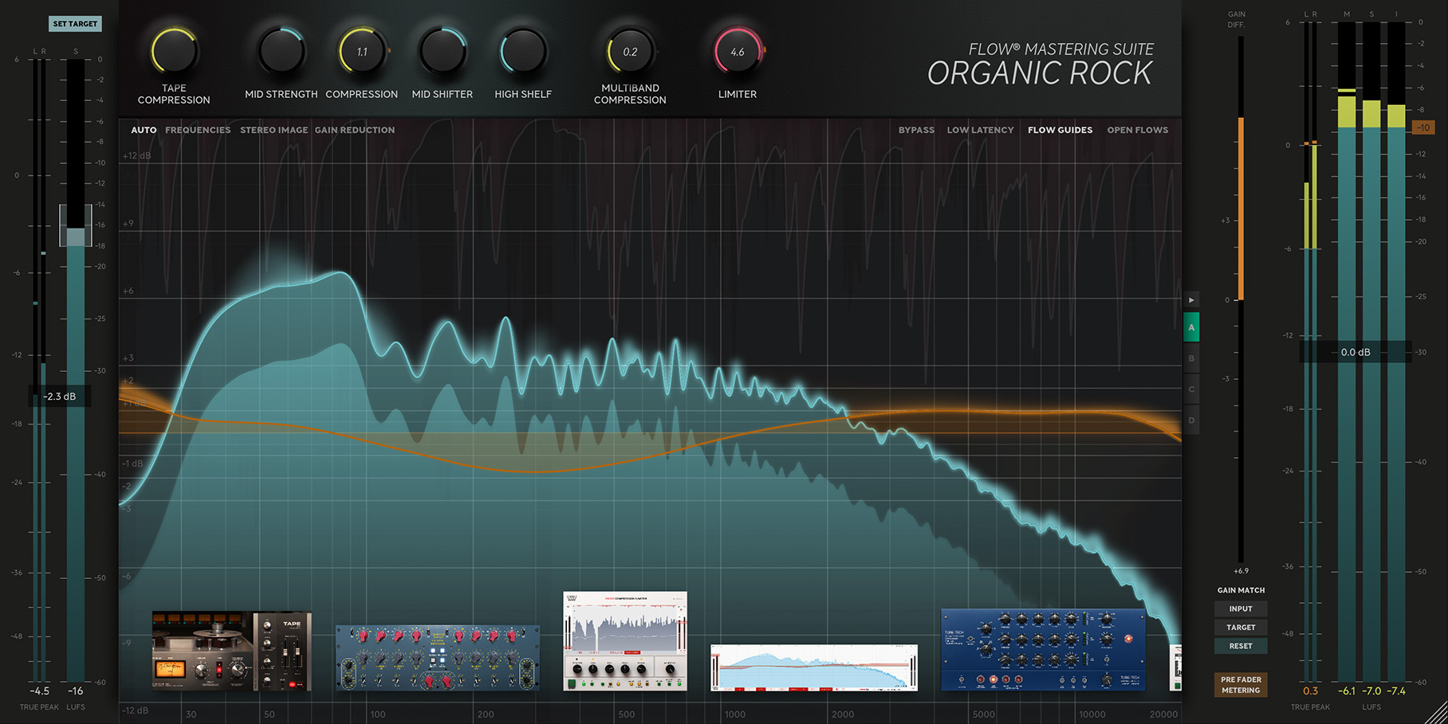Select the Mid Shifter knob

point(443,52)
